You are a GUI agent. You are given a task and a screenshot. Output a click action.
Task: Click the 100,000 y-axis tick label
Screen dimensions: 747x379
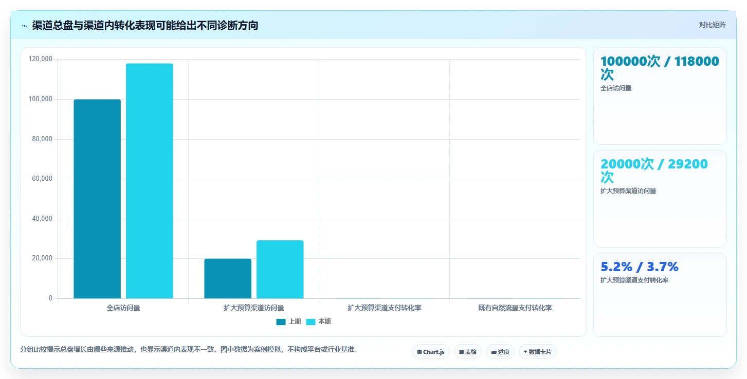(x=41, y=99)
